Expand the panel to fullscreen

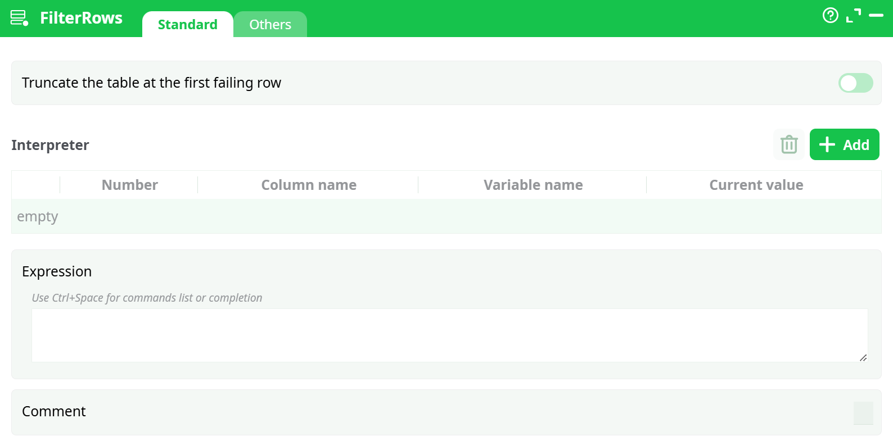point(854,16)
